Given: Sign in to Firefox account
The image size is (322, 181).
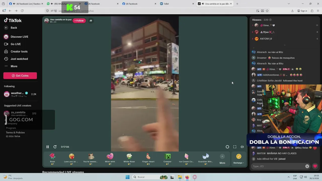Looking at the screenshot, I should click(302, 11).
